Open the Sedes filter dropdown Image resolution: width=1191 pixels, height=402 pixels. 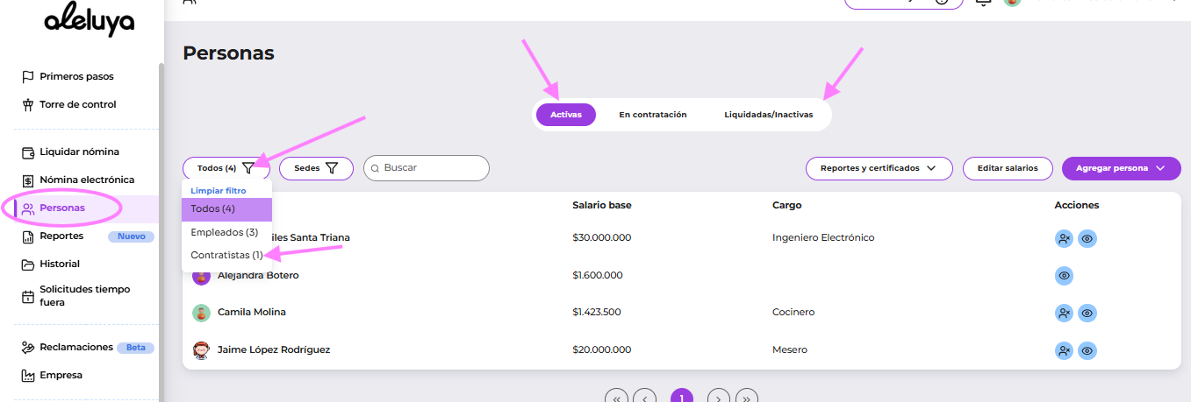[x=316, y=168]
